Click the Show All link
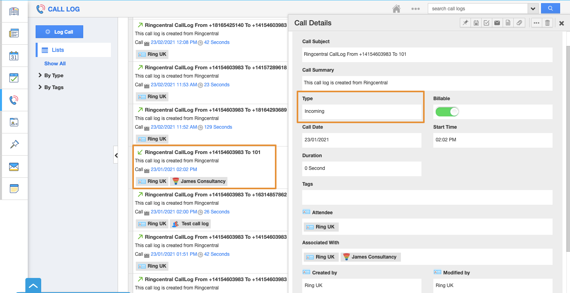Viewport: 570px width, 293px height. (55, 64)
